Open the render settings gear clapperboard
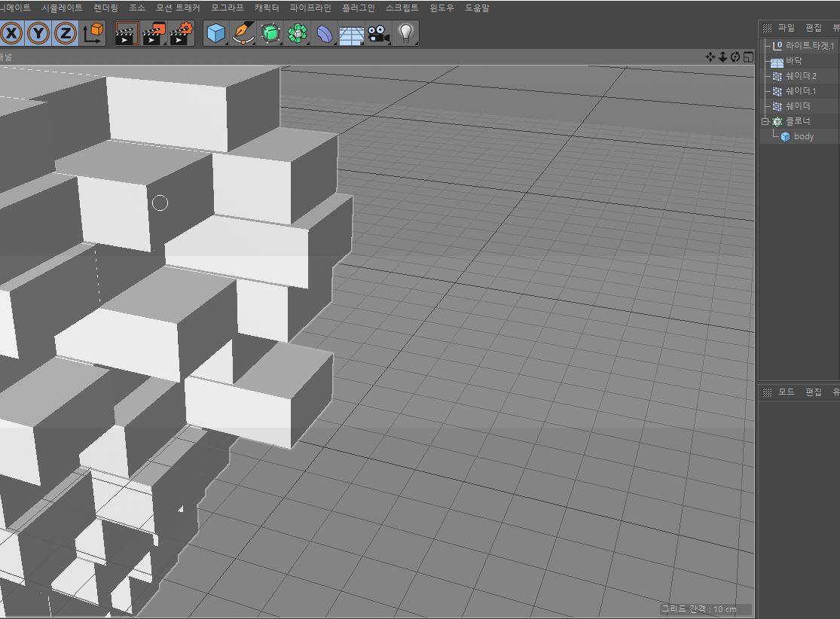This screenshot has width=840, height=619. (x=182, y=33)
